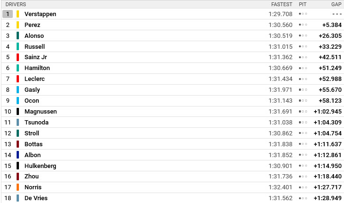Select driver name Sainz Jr
This screenshot has height=203, width=344.
(x=36, y=57)
